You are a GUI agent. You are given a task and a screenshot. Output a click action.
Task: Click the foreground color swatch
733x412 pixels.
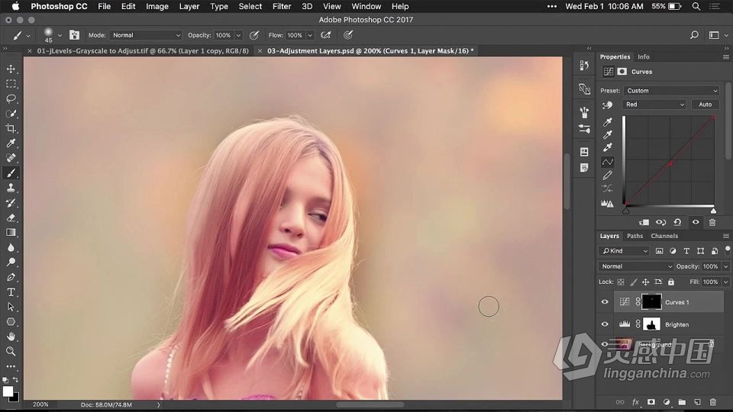tap(8, 391)
